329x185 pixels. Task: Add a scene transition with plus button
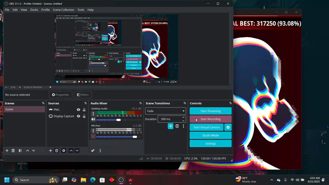(171, 126)
